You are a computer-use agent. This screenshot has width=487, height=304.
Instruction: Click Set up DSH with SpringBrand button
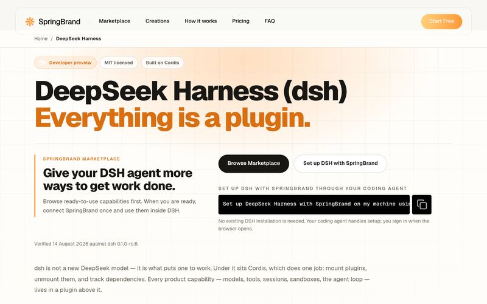[x=340, y=164]
